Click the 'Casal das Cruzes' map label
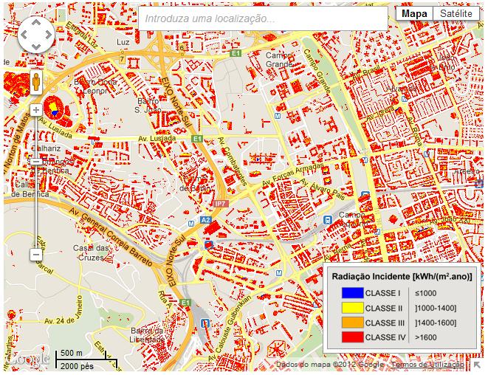This screenshot has width=488, height=375. [91, 253]
